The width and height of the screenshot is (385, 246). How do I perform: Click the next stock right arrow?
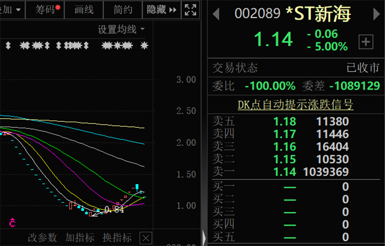click(x=376, y=14)
